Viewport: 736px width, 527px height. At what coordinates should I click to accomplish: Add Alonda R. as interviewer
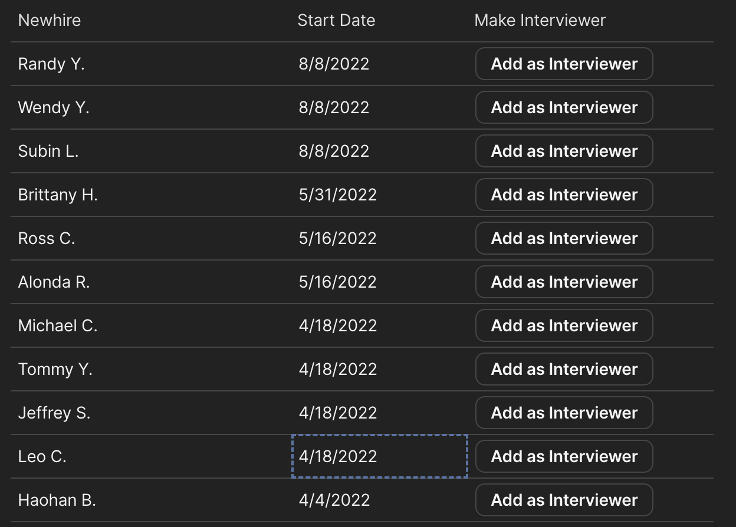(x=564, y=282)
